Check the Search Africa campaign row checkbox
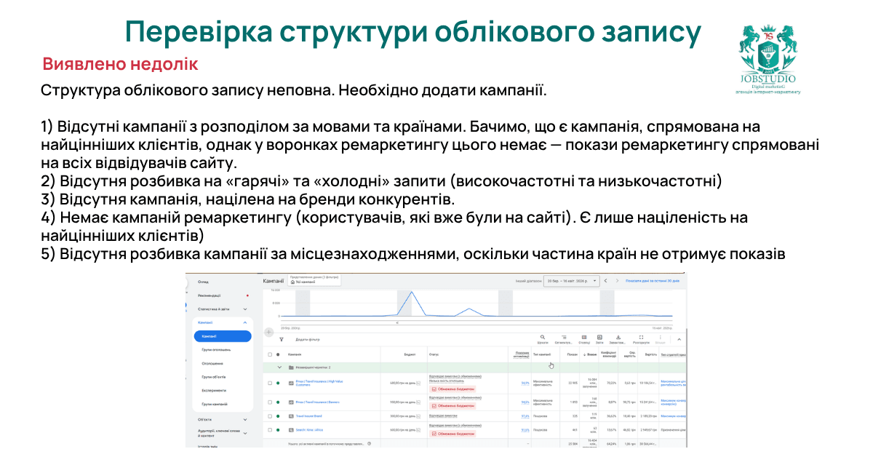Viewport: 873px width, 457px height. pos(270,430)
